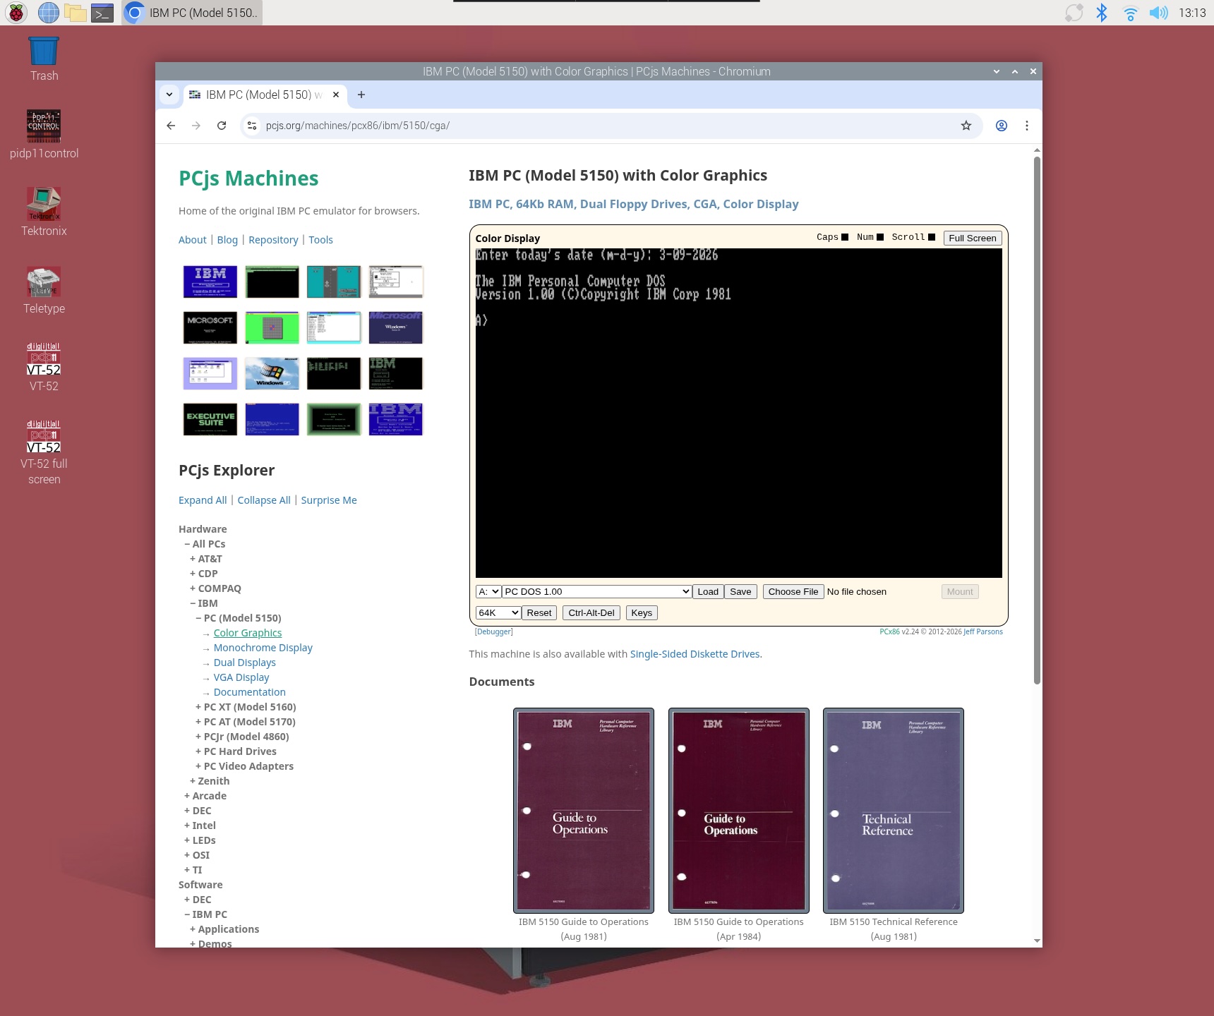This screenshot has height=1016, width=1214.
Task: Click the Full Screen button
Action: [973, 238]
